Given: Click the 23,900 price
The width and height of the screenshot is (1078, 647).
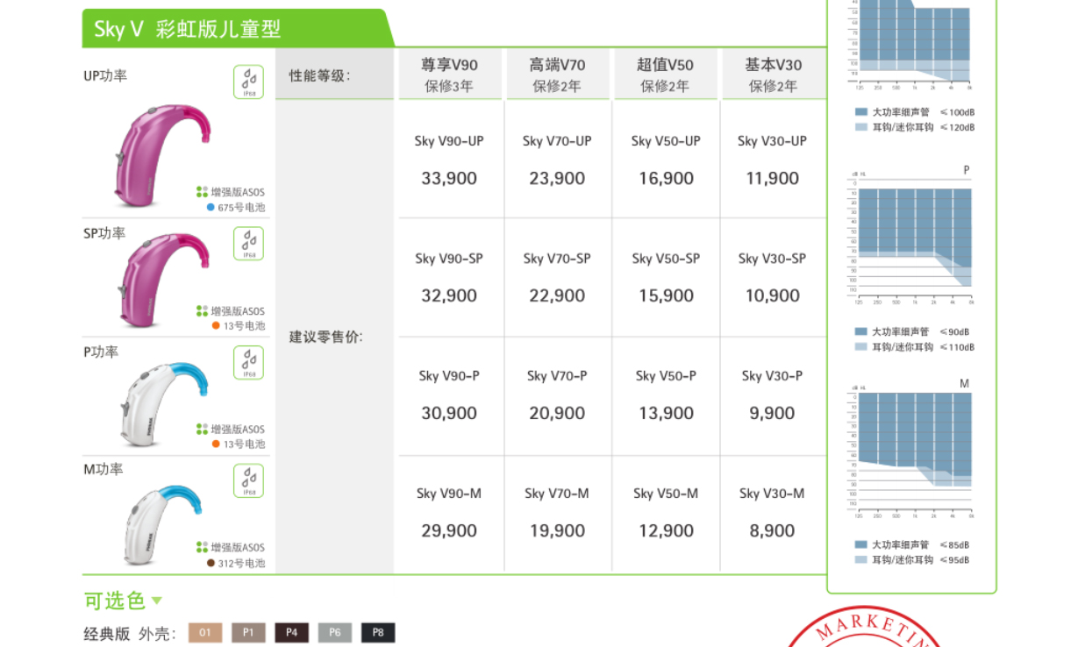Looking at the screenshot, I should (557, 179).
